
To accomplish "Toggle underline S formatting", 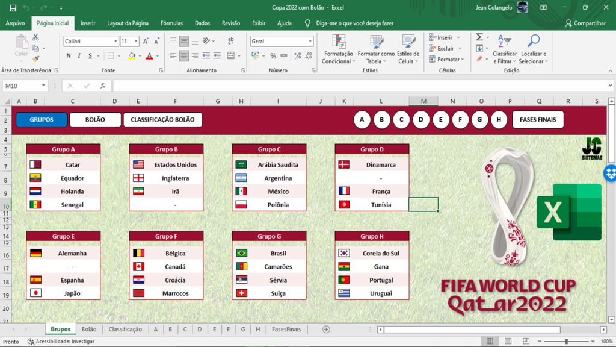I will pos(90,56).
